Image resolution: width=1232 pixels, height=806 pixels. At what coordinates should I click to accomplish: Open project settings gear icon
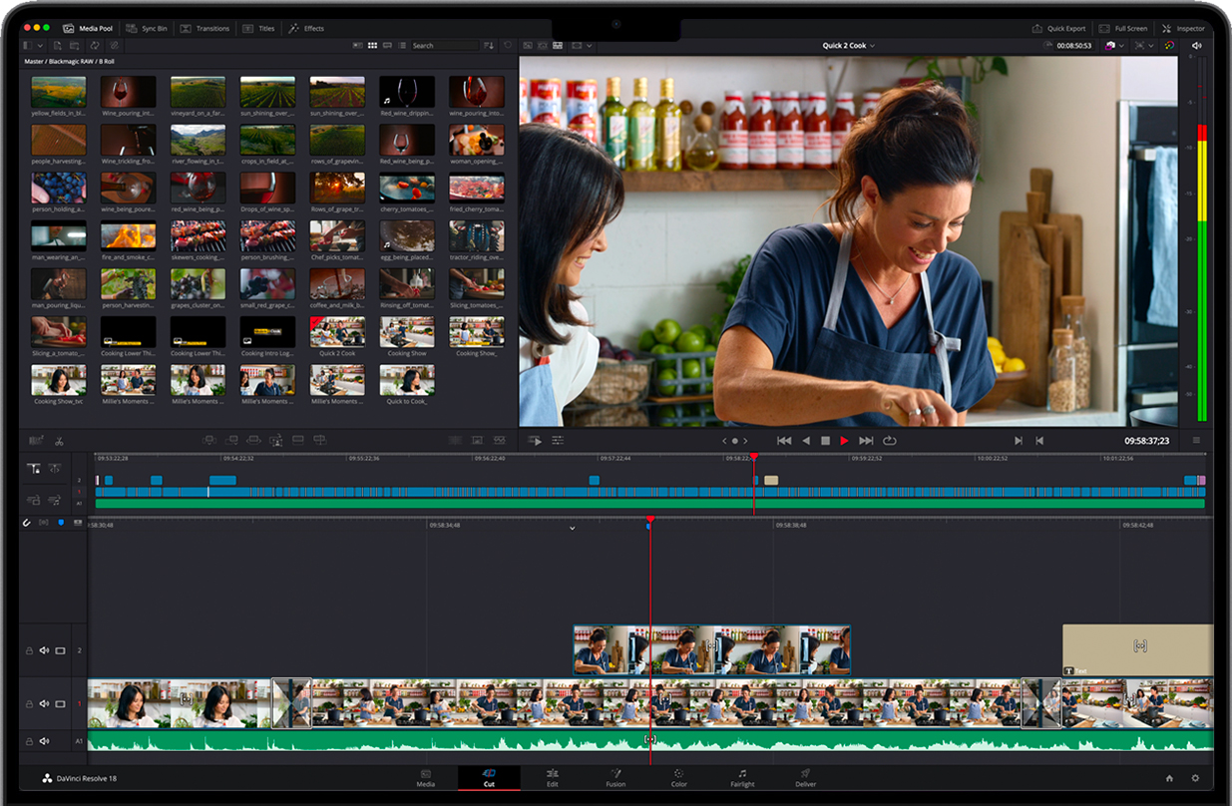[x=1195, y=778]
